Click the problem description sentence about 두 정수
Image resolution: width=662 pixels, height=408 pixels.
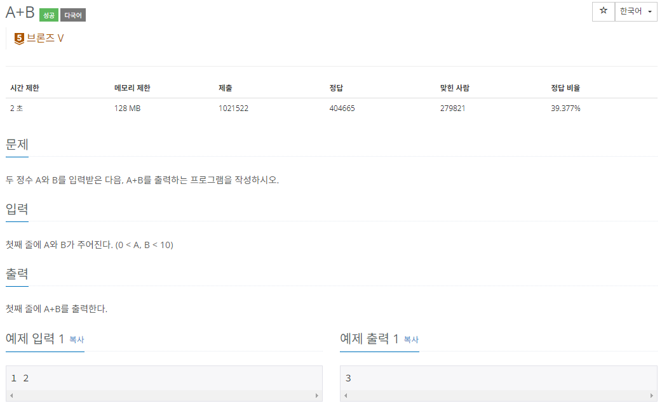click(x=142, y=180)
